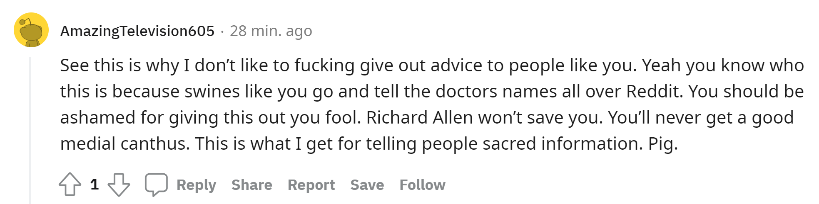
Task: Click the final word "Pig." in the comment
Action: tap(663, 144)
